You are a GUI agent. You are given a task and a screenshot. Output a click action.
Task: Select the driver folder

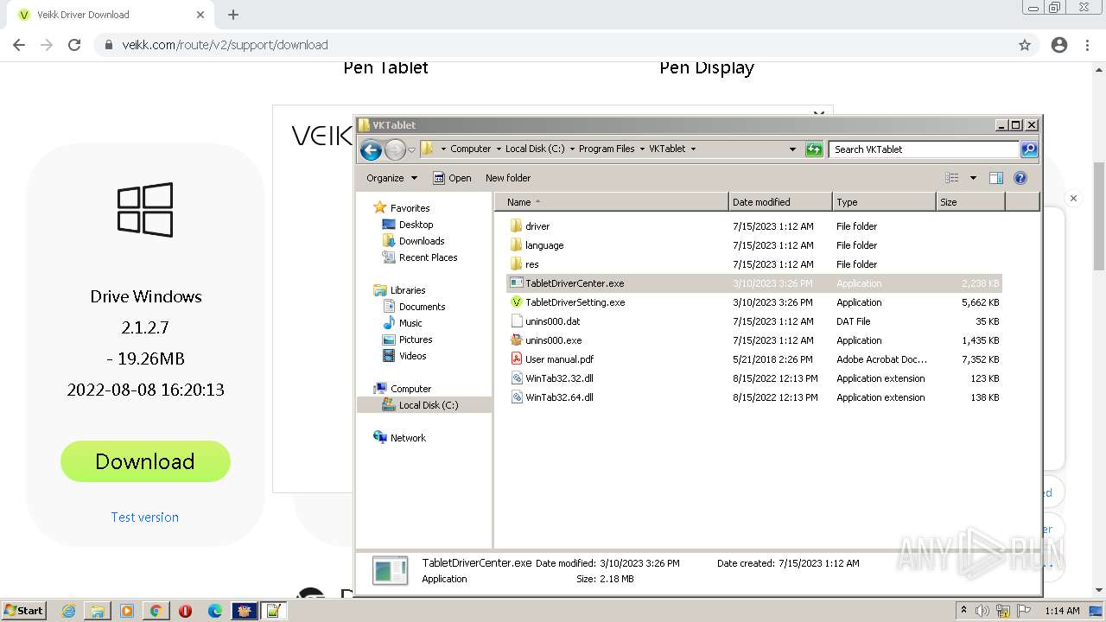pos(537,226)
